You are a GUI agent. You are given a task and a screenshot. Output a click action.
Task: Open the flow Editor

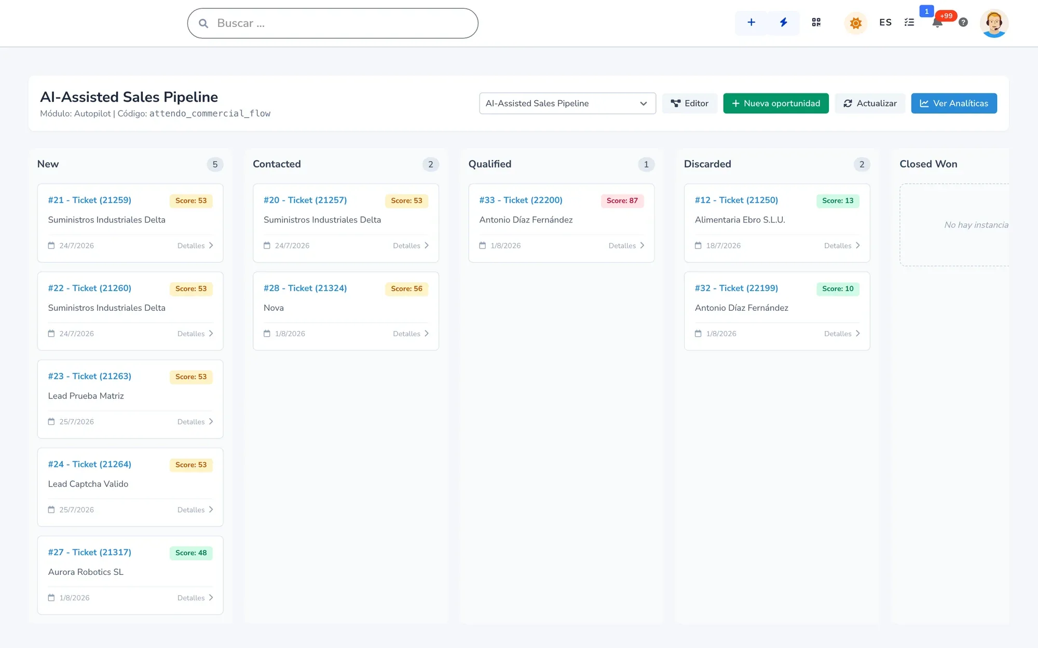click(689, 103)
